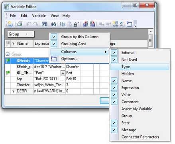Screen dimensions: 175x144
Task: Uncheck the Name column option
Action: click(x=114, y=81)
